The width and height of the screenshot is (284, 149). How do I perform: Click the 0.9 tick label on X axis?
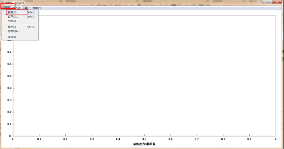[249, 139]
